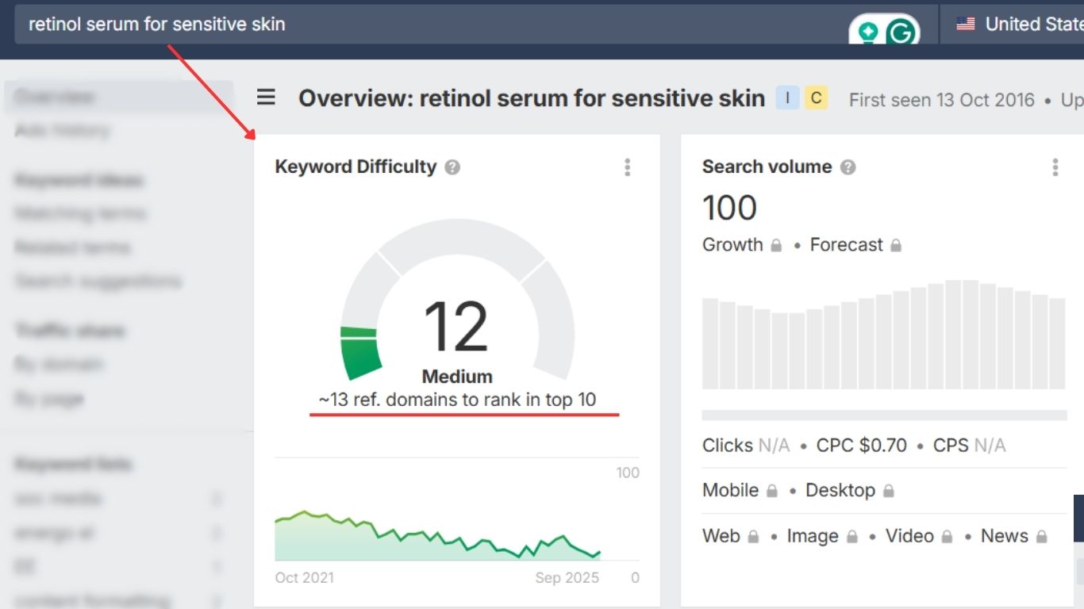
Task: Click the scrollbar below the volume chart
Action: pos(883,413)
